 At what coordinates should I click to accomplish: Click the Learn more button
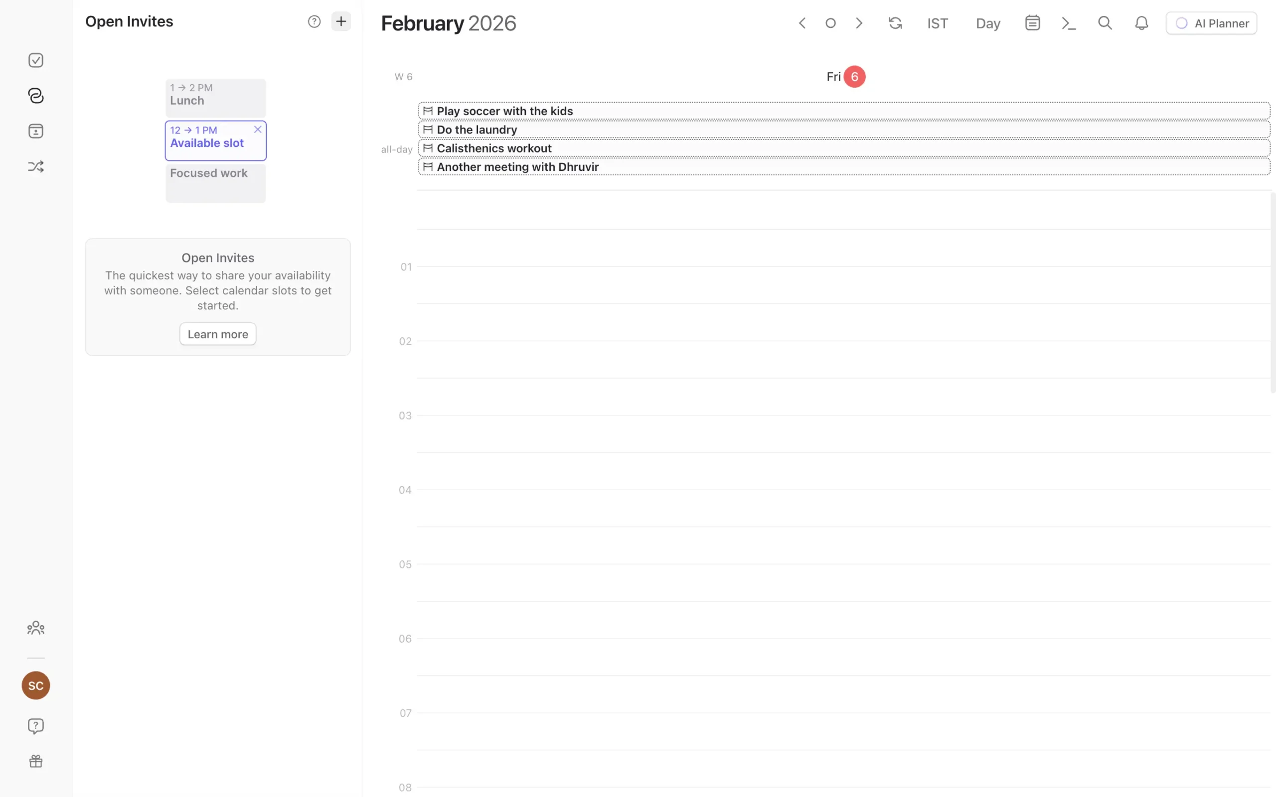(x=218, y=334)
